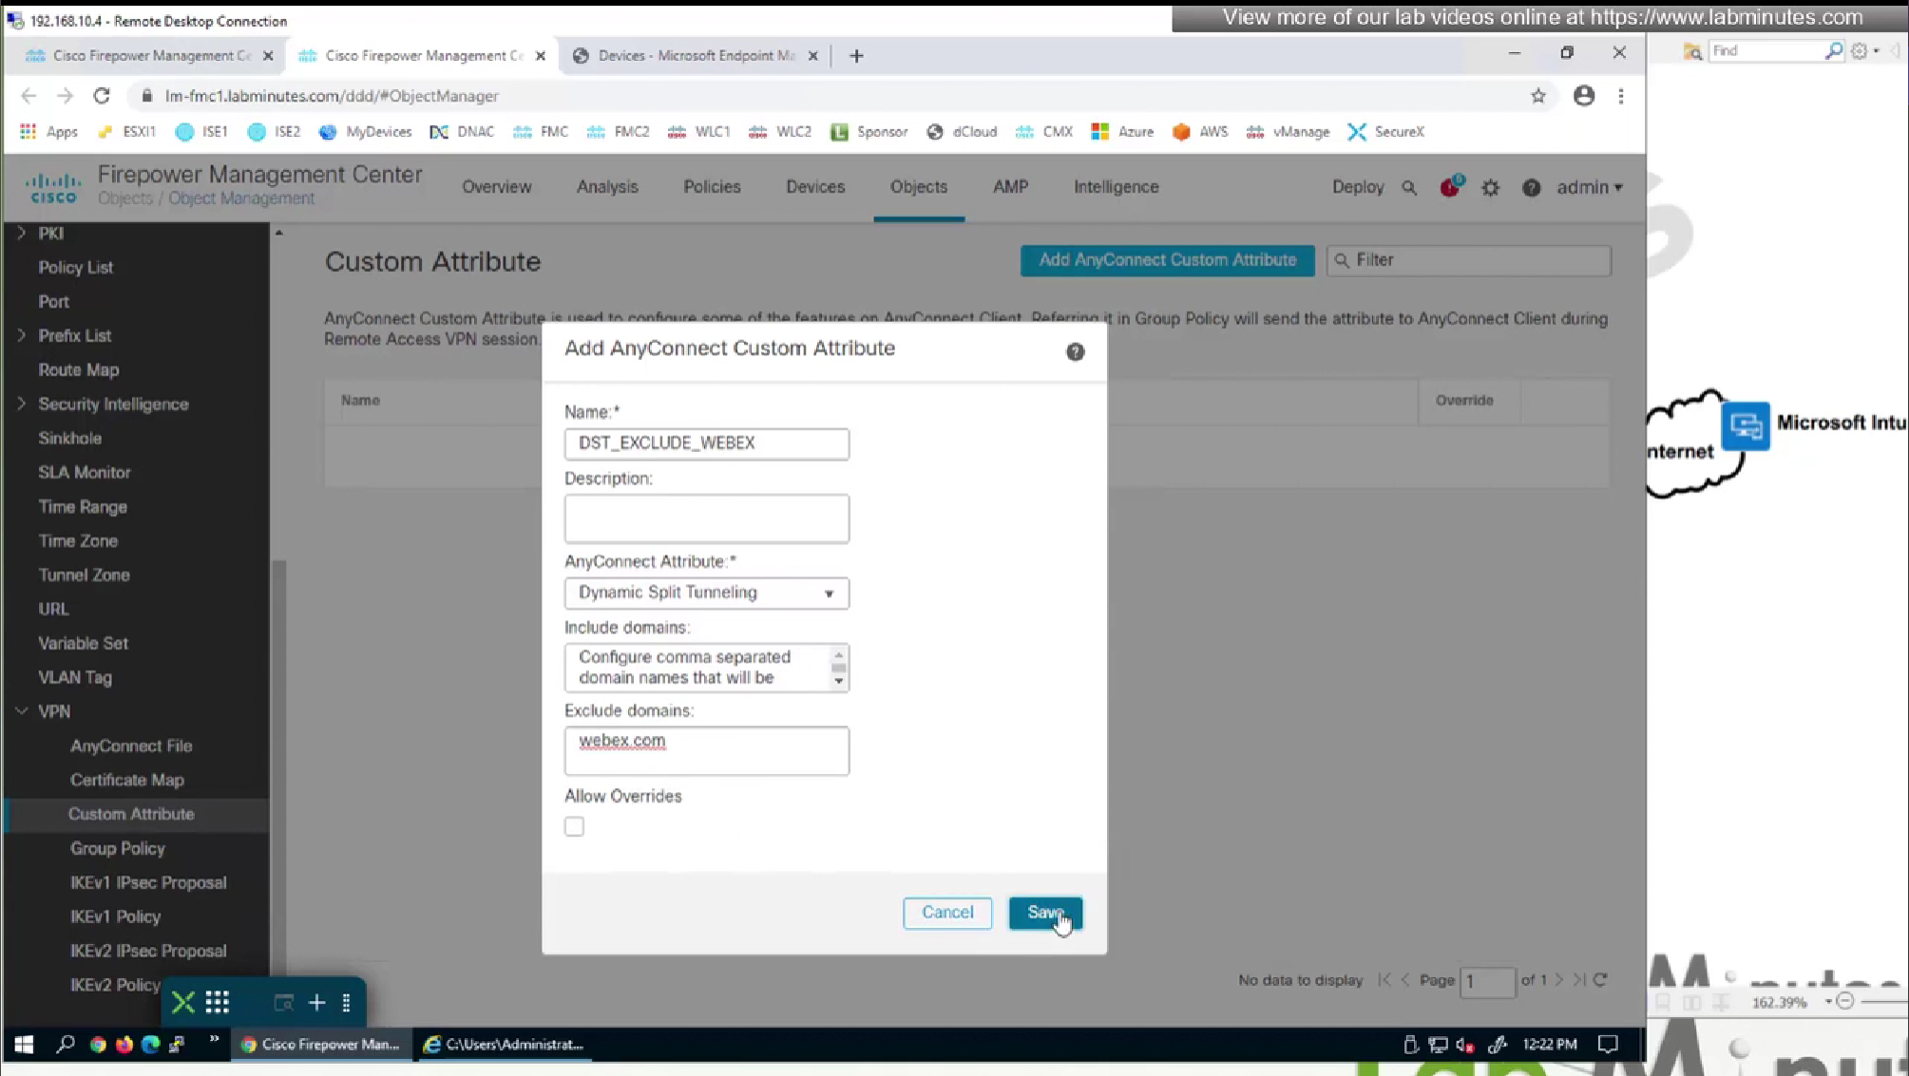Bookmark this page with the star icon
Viewport: 1909px width, 1076px height.
click(x=1537, y=96)
